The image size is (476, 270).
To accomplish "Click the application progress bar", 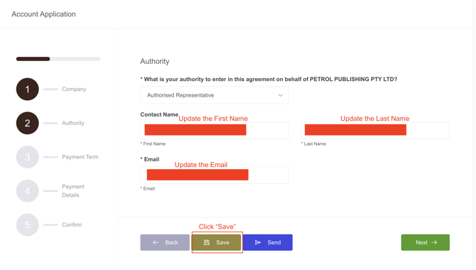I will tap(58, 59).
